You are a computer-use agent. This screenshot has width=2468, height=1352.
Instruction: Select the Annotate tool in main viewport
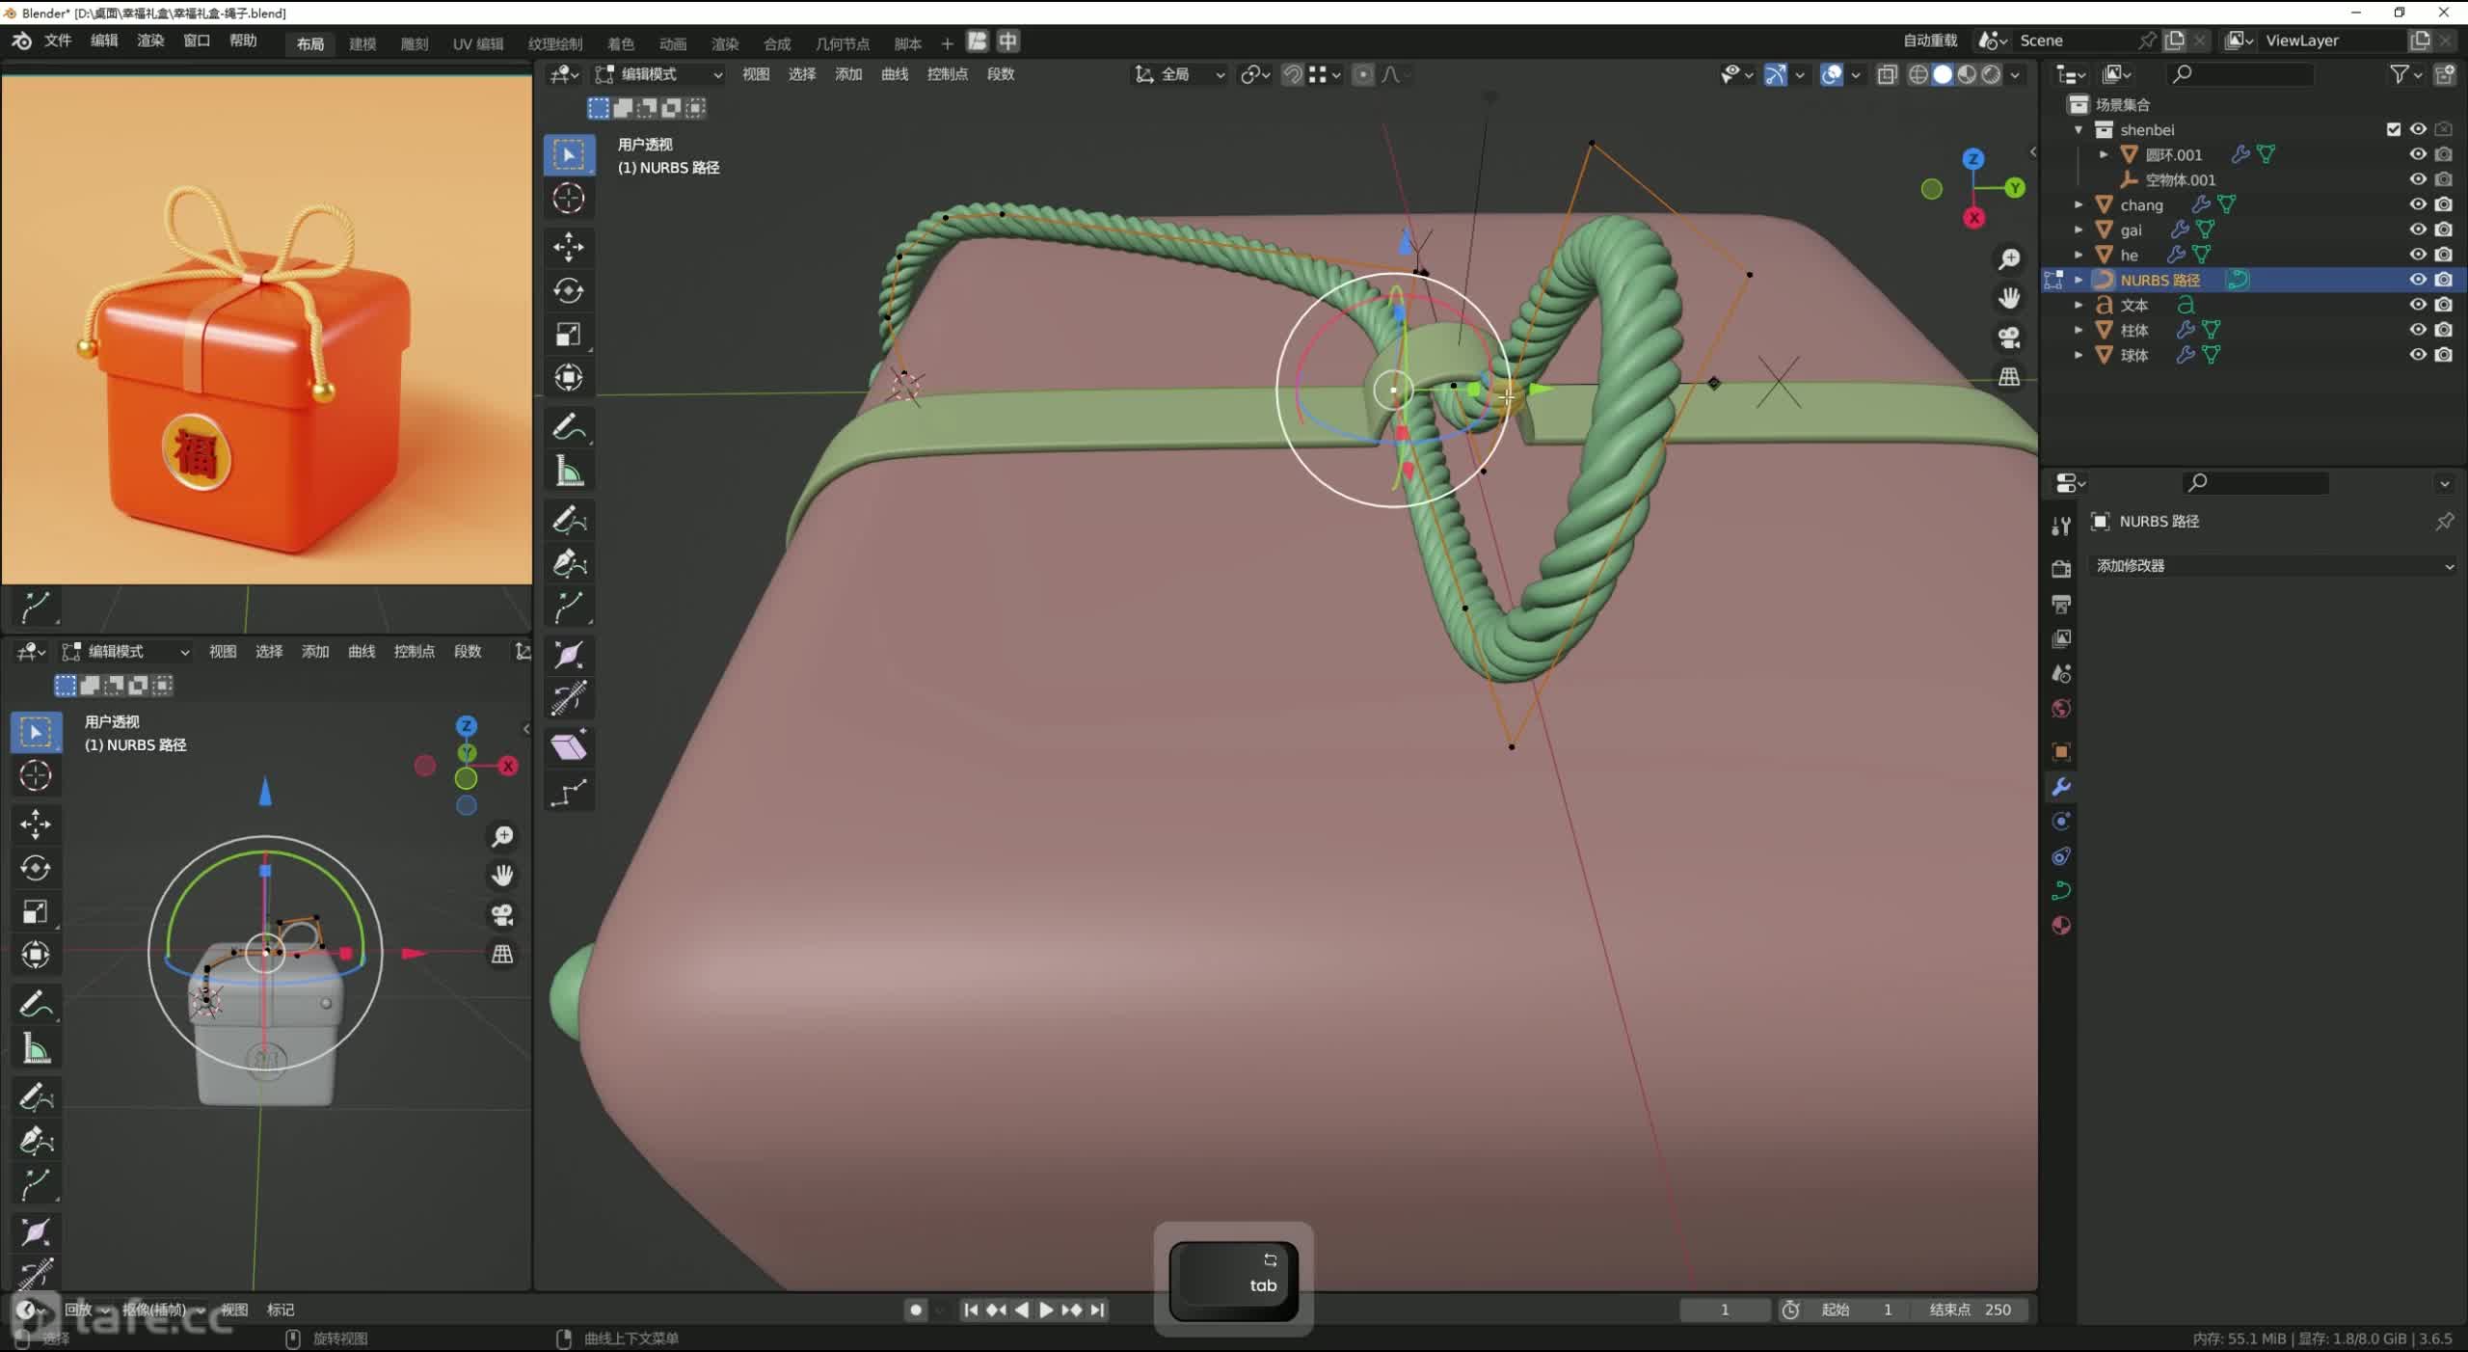[x=569, y=427]
